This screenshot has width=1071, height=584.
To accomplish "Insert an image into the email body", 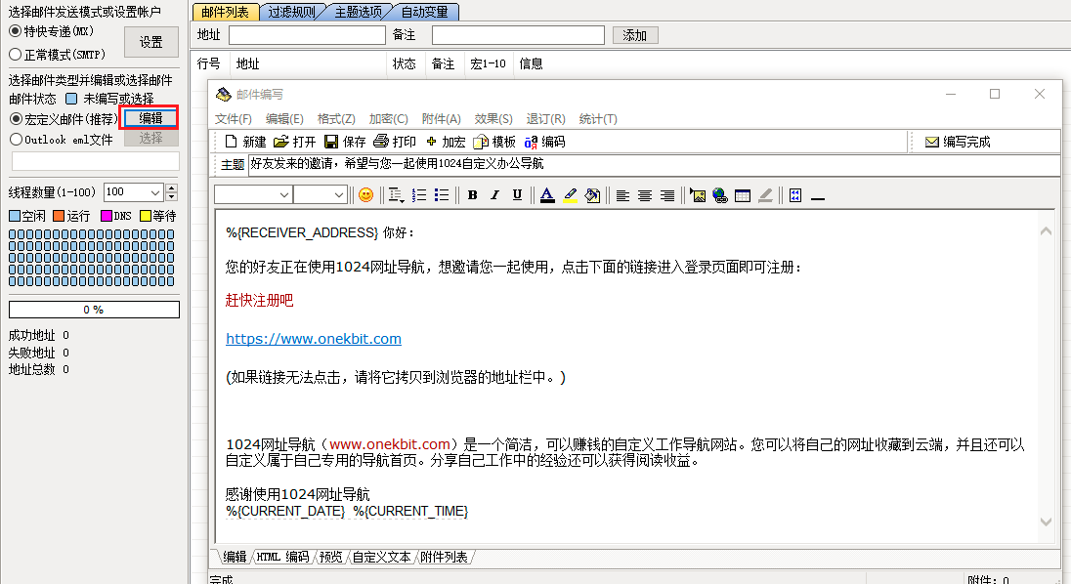I will click(698, 194).
